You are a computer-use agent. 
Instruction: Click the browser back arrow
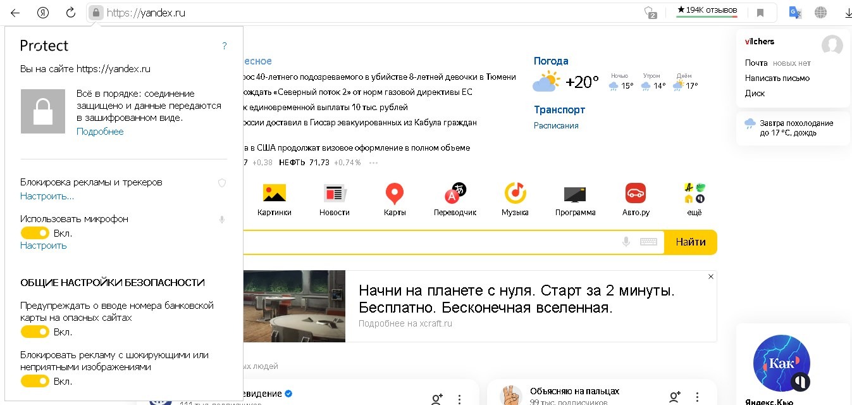tap(15, 13)
